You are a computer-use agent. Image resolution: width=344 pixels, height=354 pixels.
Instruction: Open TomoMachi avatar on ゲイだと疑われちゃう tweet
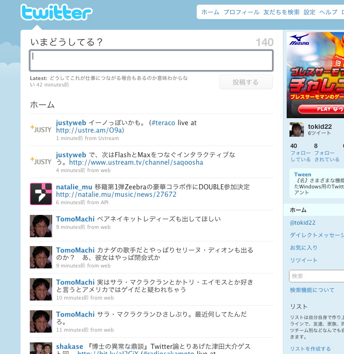(41, 289)
